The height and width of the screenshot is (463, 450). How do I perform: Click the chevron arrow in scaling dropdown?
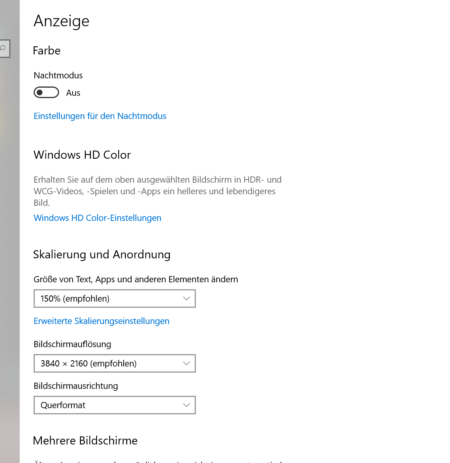tap(187, 298)
